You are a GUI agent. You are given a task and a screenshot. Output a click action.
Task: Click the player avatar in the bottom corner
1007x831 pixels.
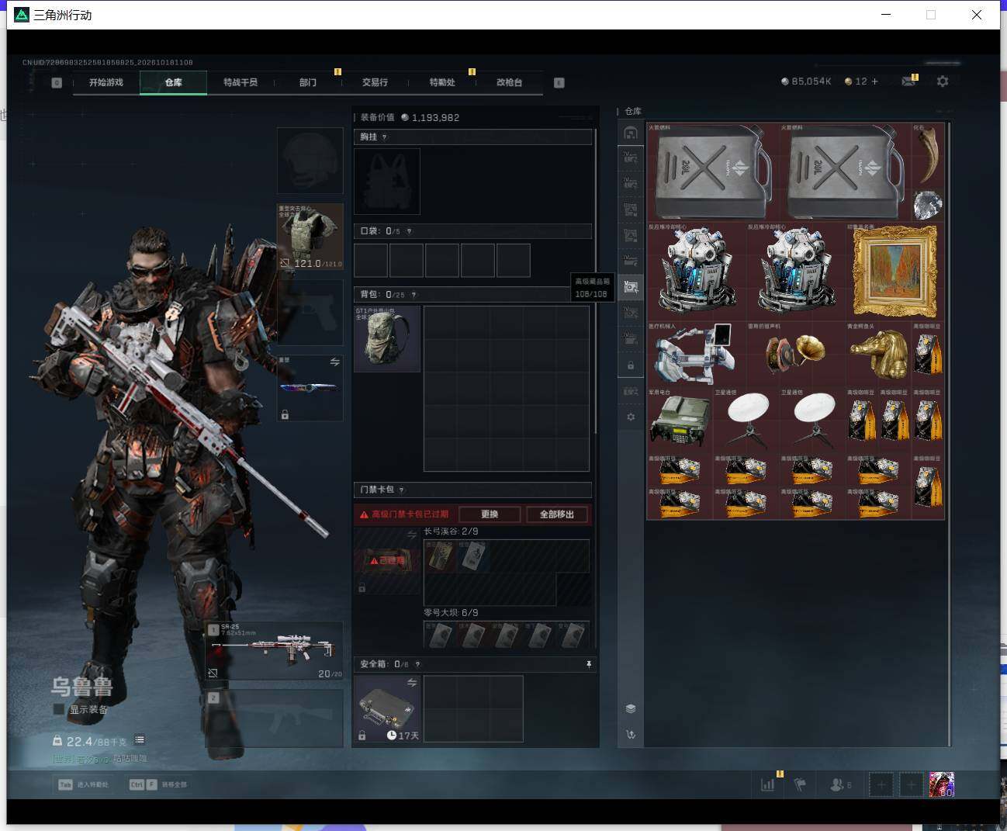(942, 784)
